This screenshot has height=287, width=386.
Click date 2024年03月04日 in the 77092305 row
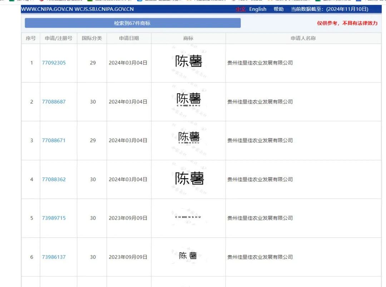(x=128, y=63)
